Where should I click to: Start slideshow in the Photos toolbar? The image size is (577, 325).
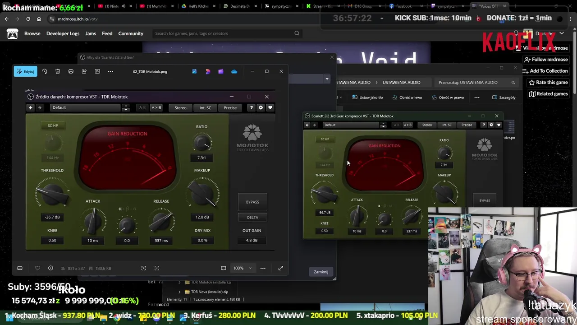pos(97,71)
